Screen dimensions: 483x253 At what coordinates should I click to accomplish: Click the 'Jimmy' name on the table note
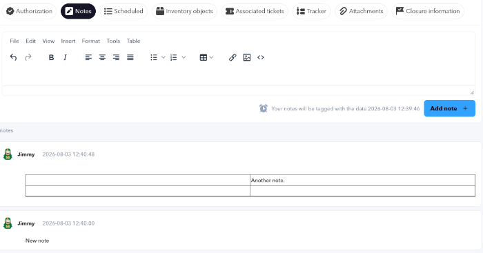click(x=26, y=154)
